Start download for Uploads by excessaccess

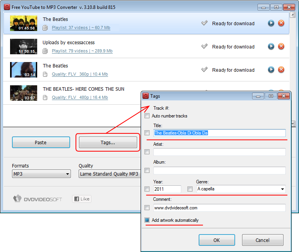[271, 47]
